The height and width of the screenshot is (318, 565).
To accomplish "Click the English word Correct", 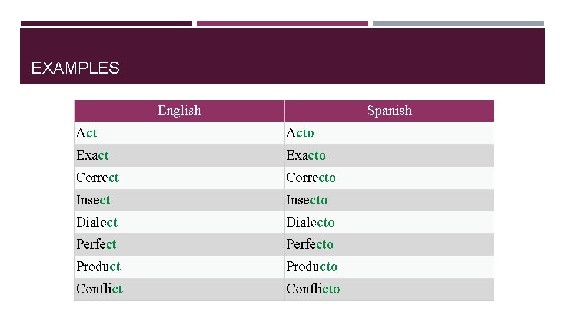I will coord(97,178).
